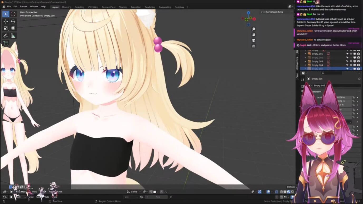Select material preview shading
This screenshot has width=363, height=204.
288,192
